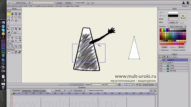Enable the Checker selection checkbox
The width and height of the screenshot is (191, 107).
click(171, 50)
